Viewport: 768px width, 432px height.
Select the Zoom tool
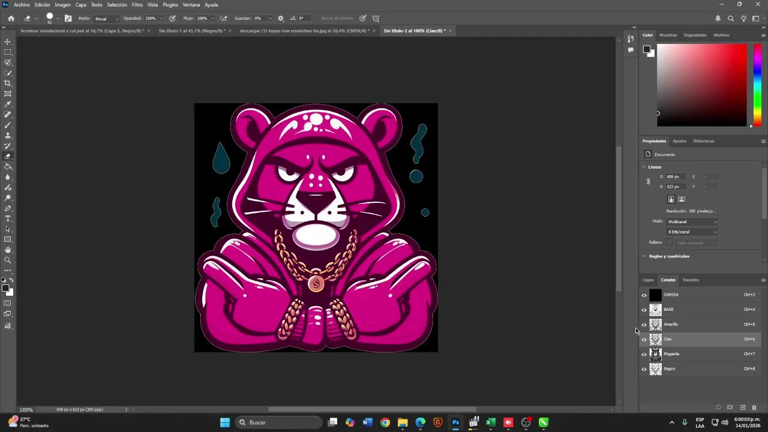pos(8,260)
